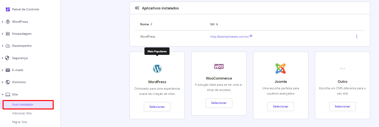Expand the WordPress sidebar section arrow
Screen dimensions: 379x127
pos(2,22)
